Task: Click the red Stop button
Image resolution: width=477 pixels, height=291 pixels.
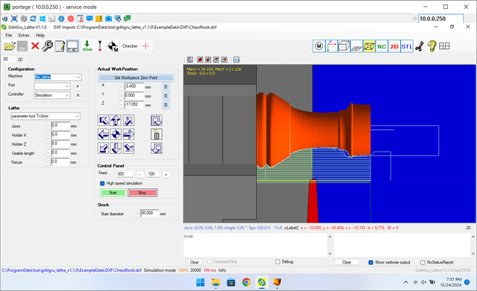Action: pyautogui.click(x=142, y=193)
